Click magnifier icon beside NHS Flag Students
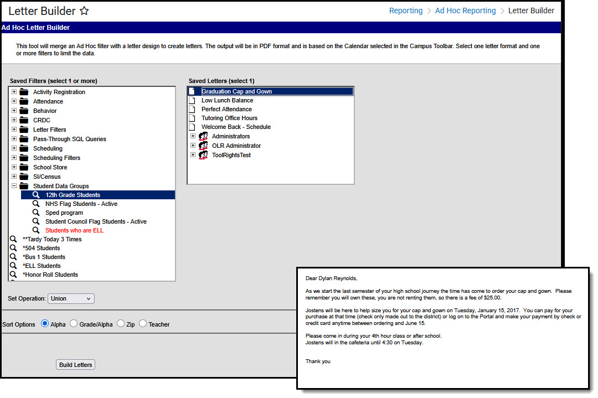 pos(36,204)
